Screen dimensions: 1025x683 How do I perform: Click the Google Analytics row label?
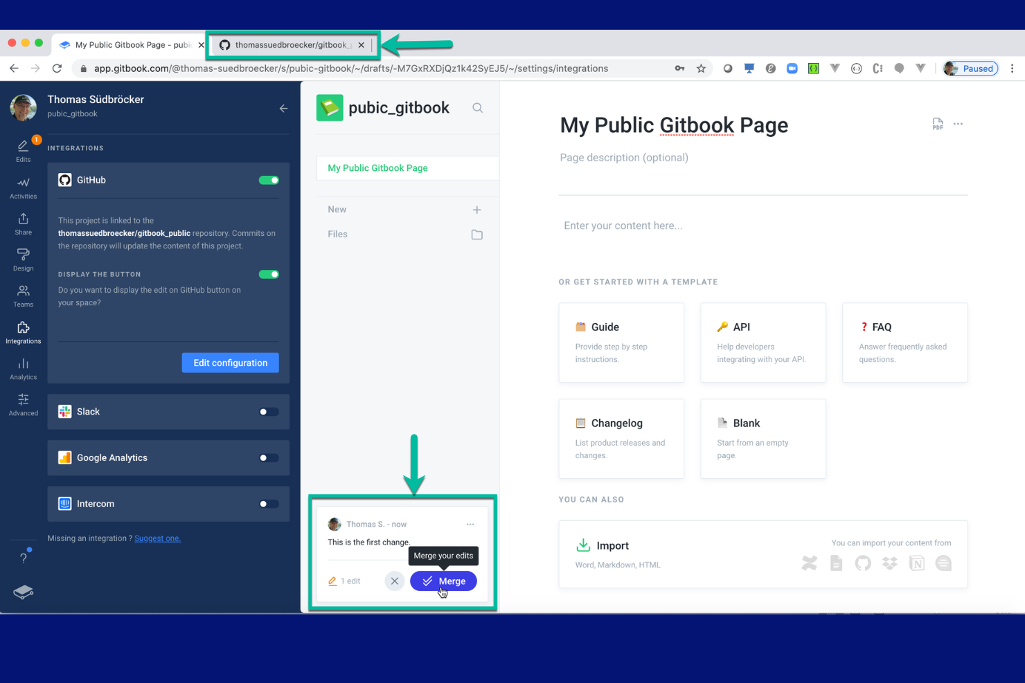click(x=112, y=458)
